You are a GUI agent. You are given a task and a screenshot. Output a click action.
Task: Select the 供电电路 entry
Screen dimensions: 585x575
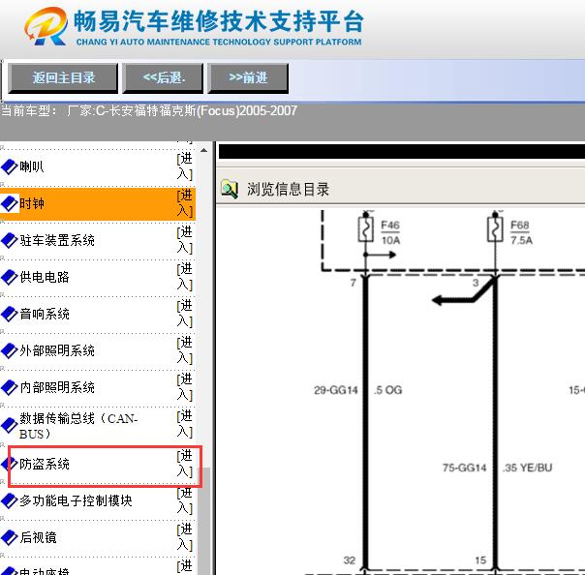click(45, 277)
